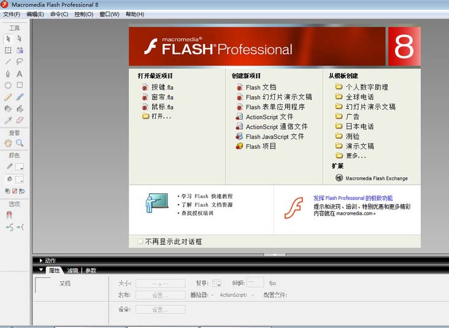Create a Flash 幻灯片演示文稿
The image size is (449, 328).
coord(274,97)
